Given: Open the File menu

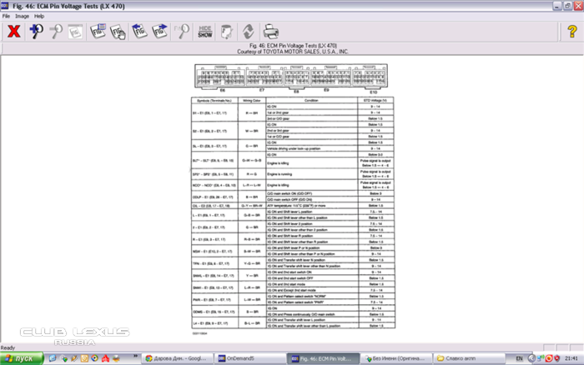Looking at the screenshot, I should [6, 16].
